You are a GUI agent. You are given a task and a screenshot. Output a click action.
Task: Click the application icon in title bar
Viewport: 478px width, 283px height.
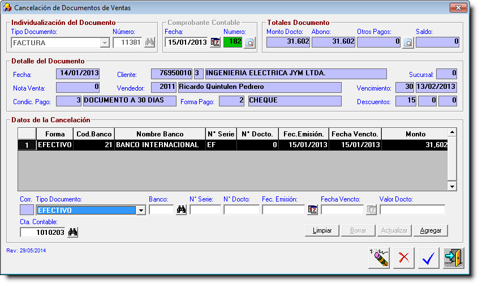point(7,7)
